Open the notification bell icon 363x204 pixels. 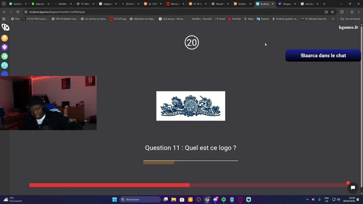point(358,199)
